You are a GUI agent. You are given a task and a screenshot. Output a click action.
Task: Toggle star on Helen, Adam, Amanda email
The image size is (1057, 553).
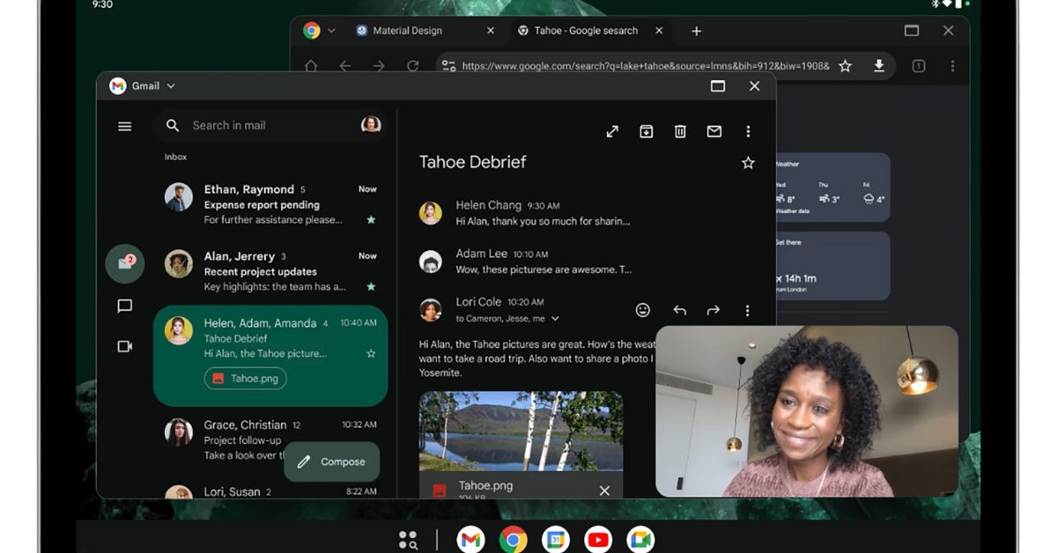(x=371, y=353)
